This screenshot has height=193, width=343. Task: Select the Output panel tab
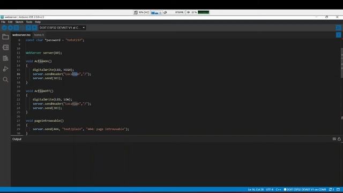pyautogui.click(x=17, y=139)
